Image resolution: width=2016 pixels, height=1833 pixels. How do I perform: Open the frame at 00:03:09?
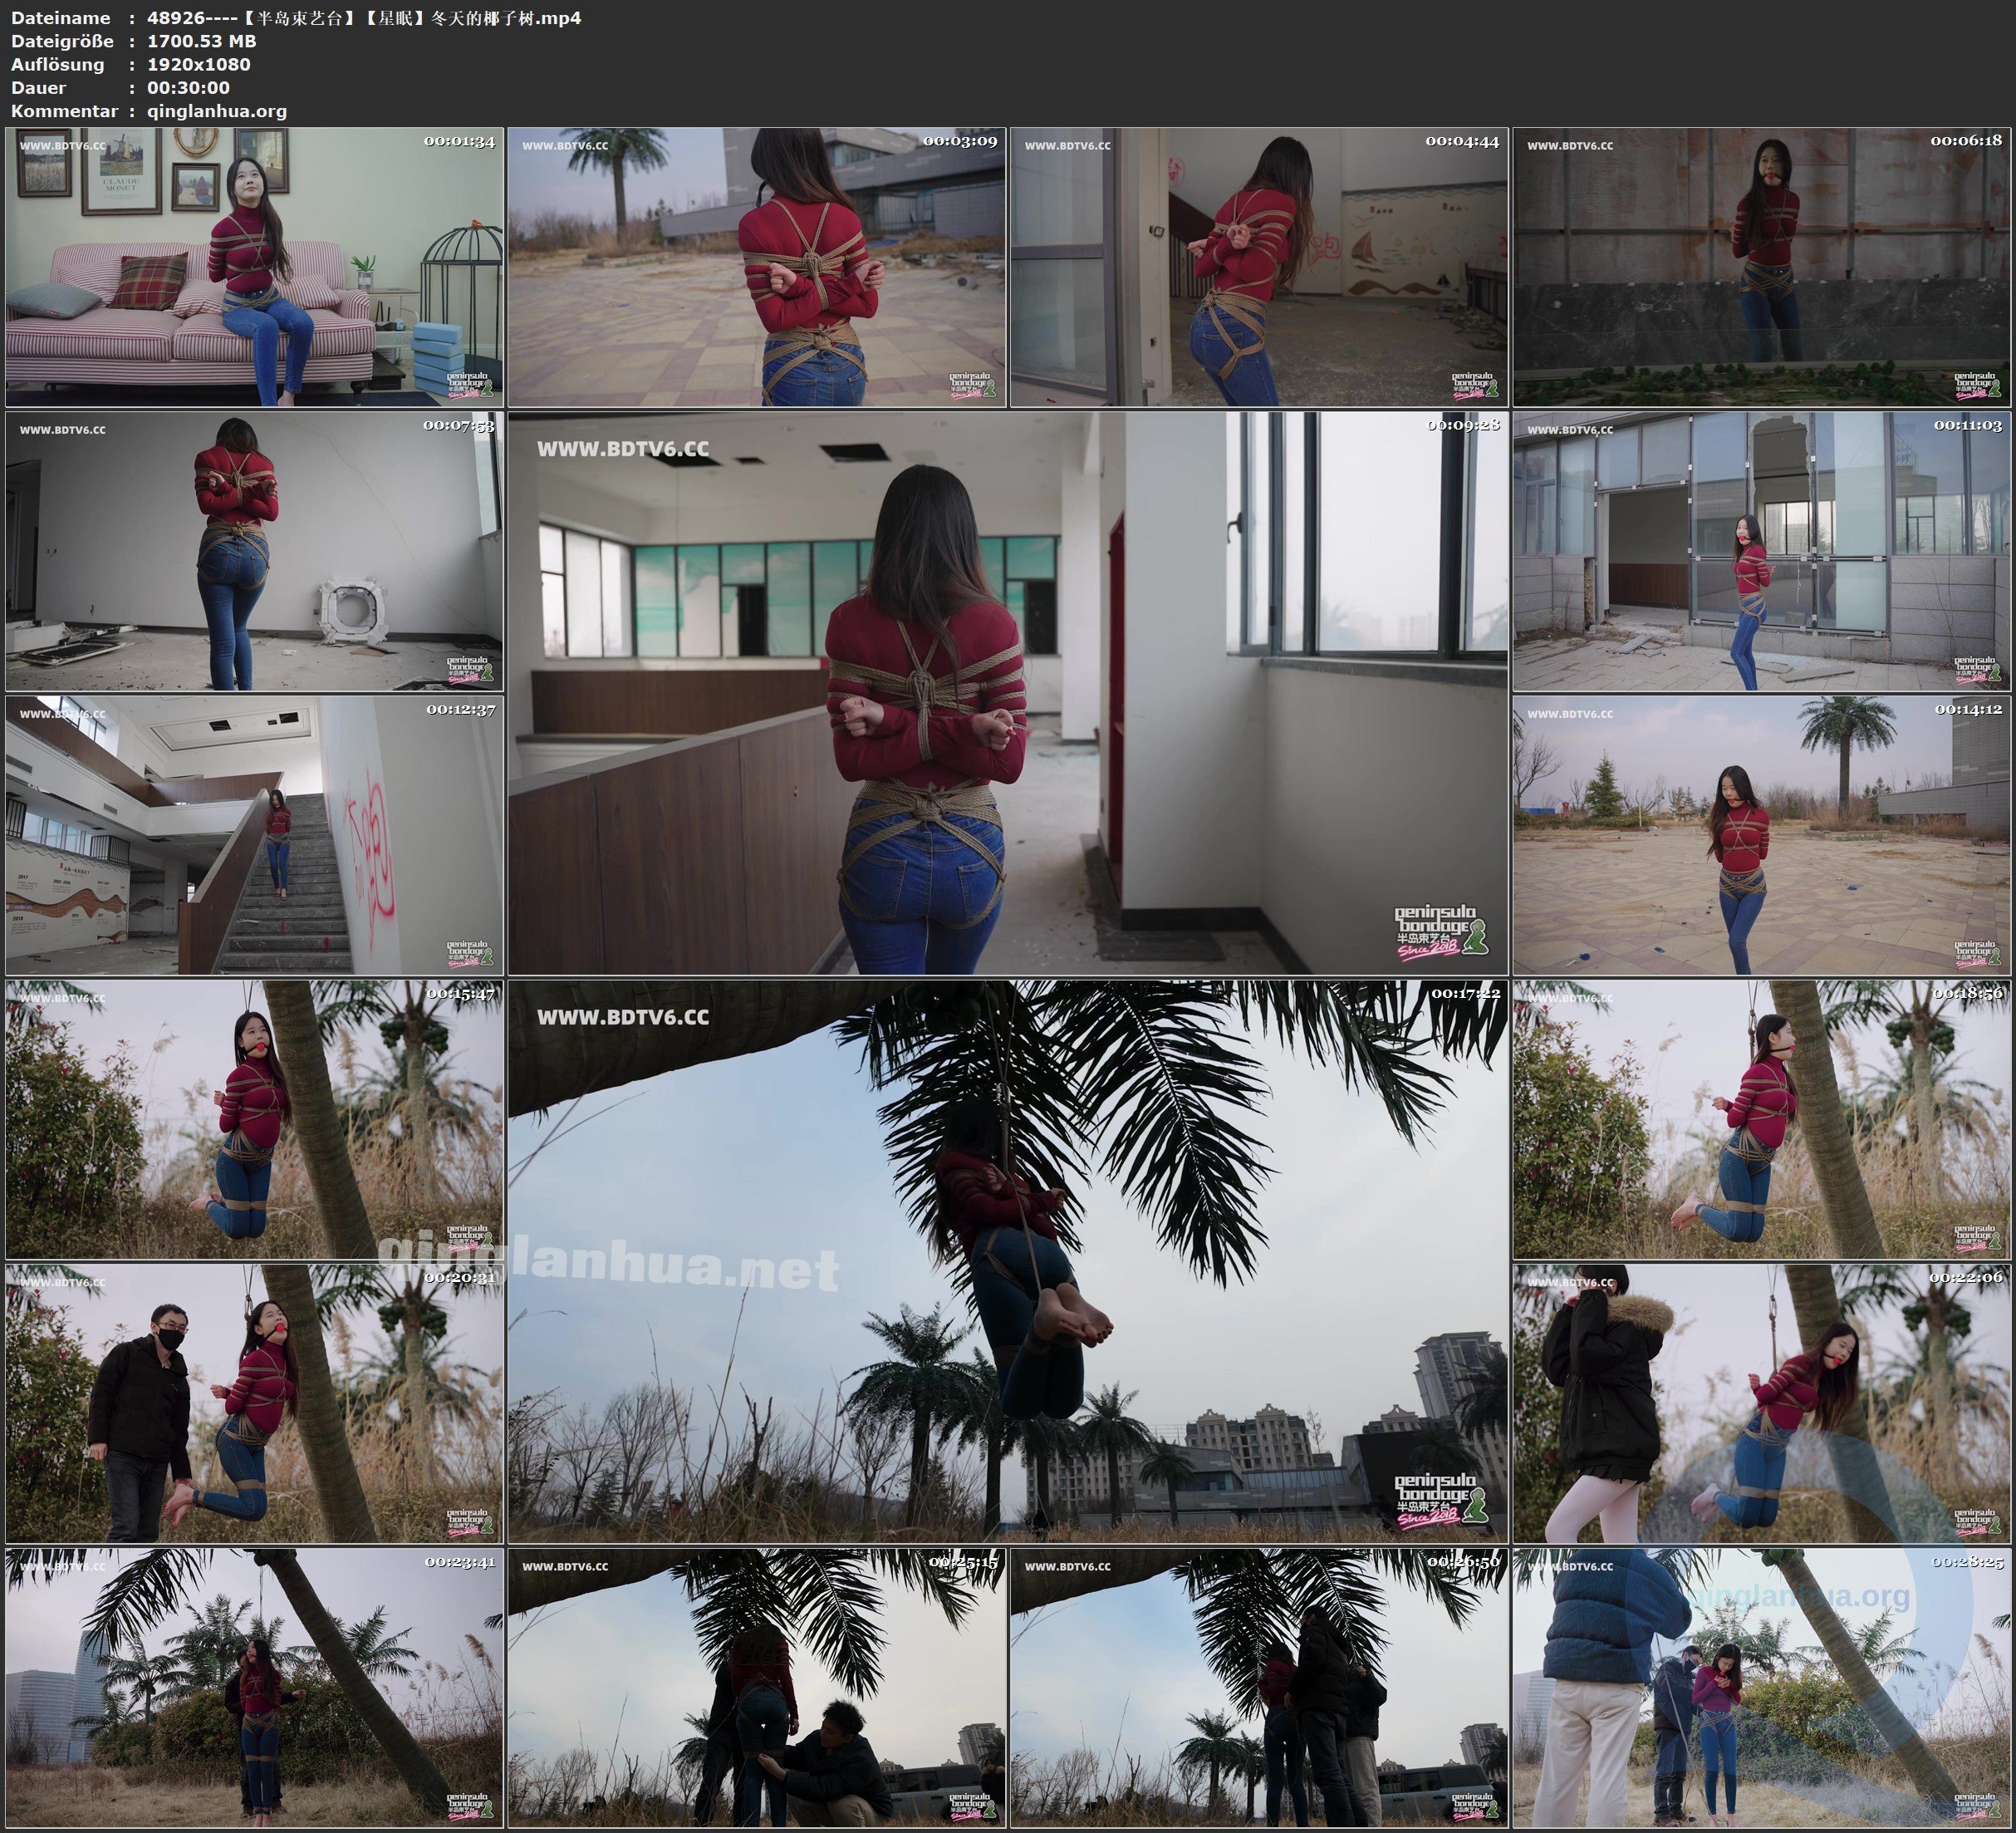tap(757, 268)
